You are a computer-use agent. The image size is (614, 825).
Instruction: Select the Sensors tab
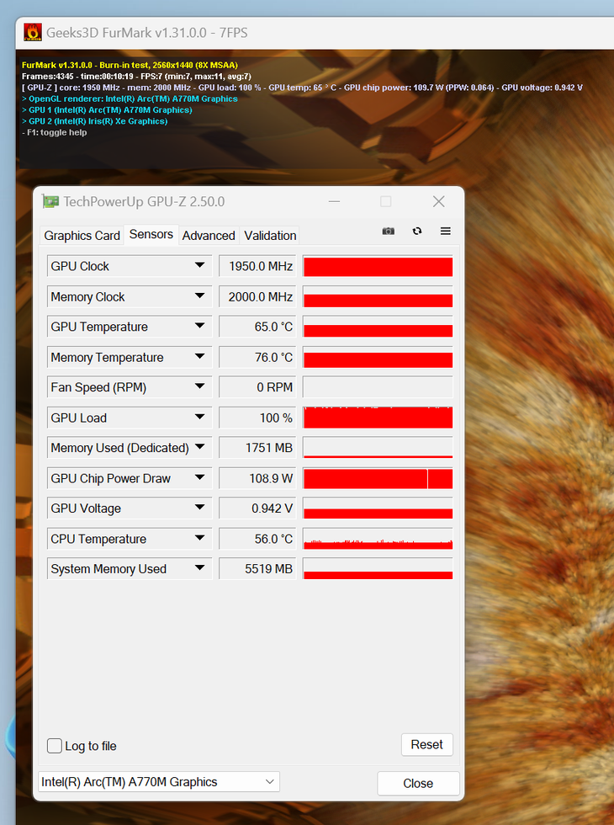(151, 234)
